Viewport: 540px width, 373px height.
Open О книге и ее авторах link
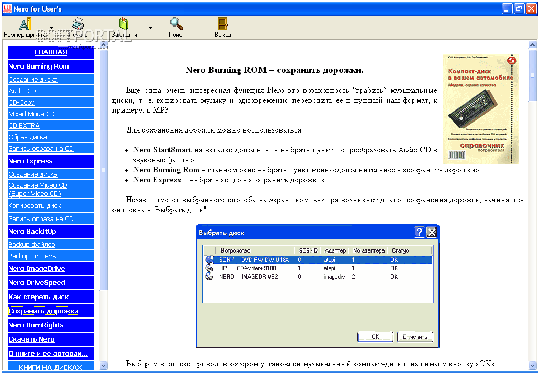tap(48, 353)
